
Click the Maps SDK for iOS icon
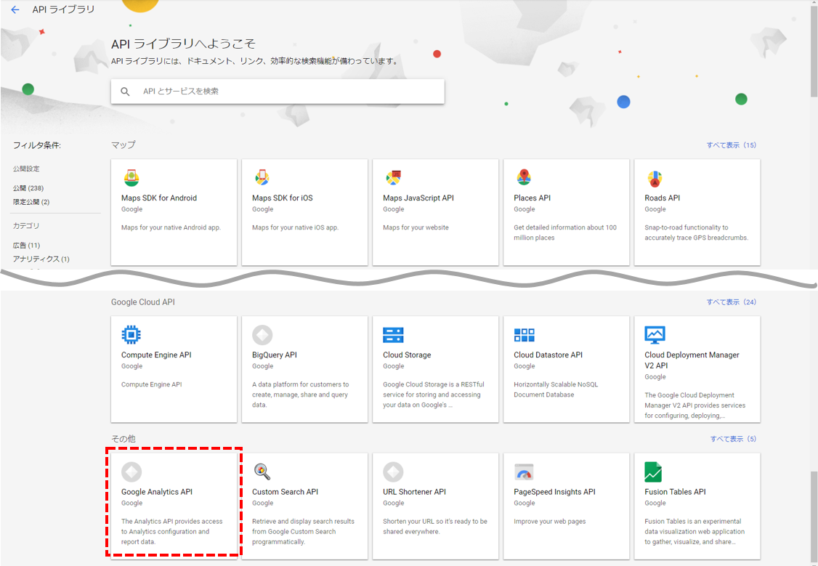click(x=262, y=178)
